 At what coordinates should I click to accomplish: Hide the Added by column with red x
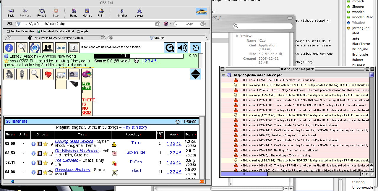[141, 135]
